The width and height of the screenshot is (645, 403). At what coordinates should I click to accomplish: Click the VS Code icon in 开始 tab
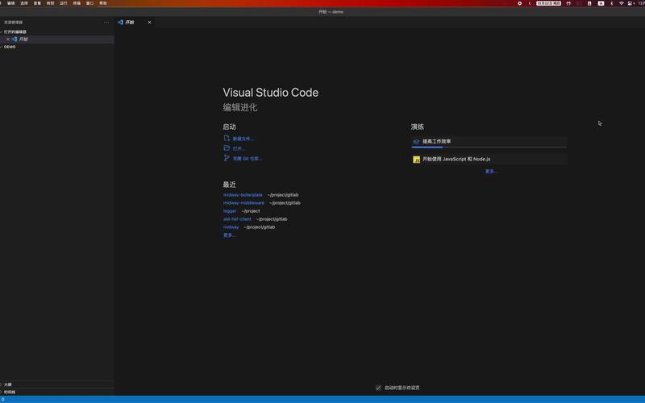120,23
